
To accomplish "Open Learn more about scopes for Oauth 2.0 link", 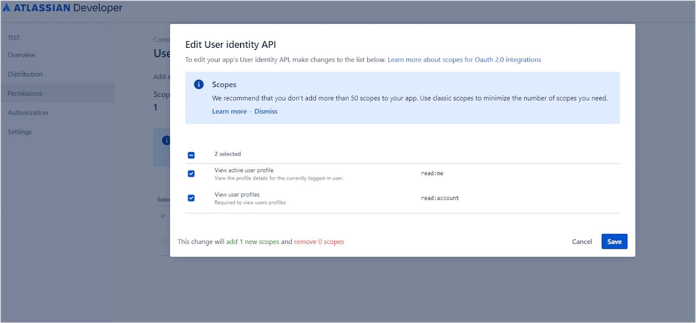I will pos(464,60).
